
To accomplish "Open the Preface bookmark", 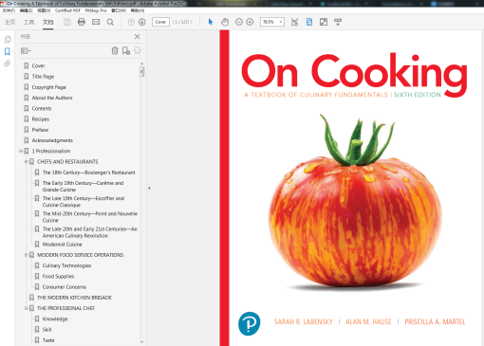I will click(40, 130).
